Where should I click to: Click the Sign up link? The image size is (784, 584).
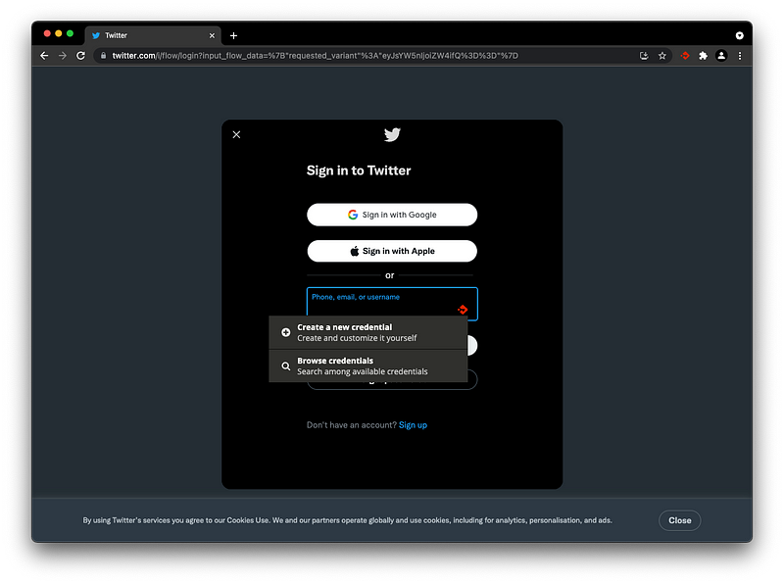click(413, 425)
